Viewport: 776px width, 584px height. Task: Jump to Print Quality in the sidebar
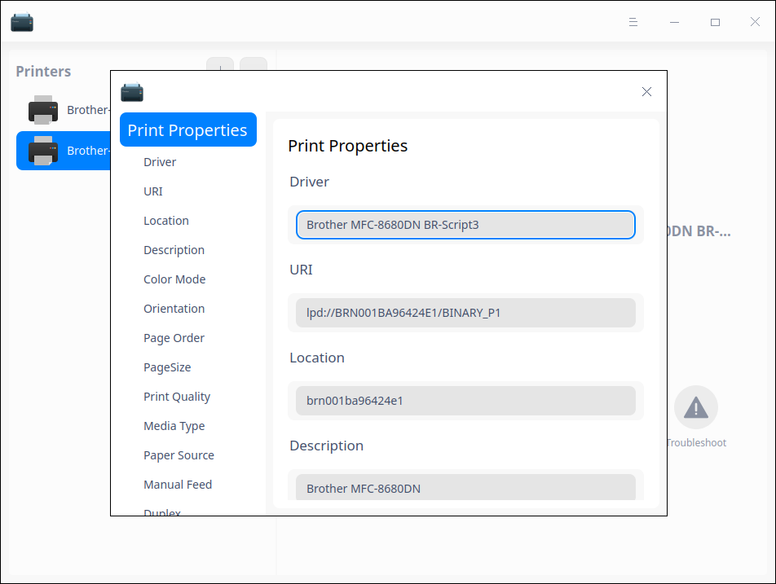(177, 397)
